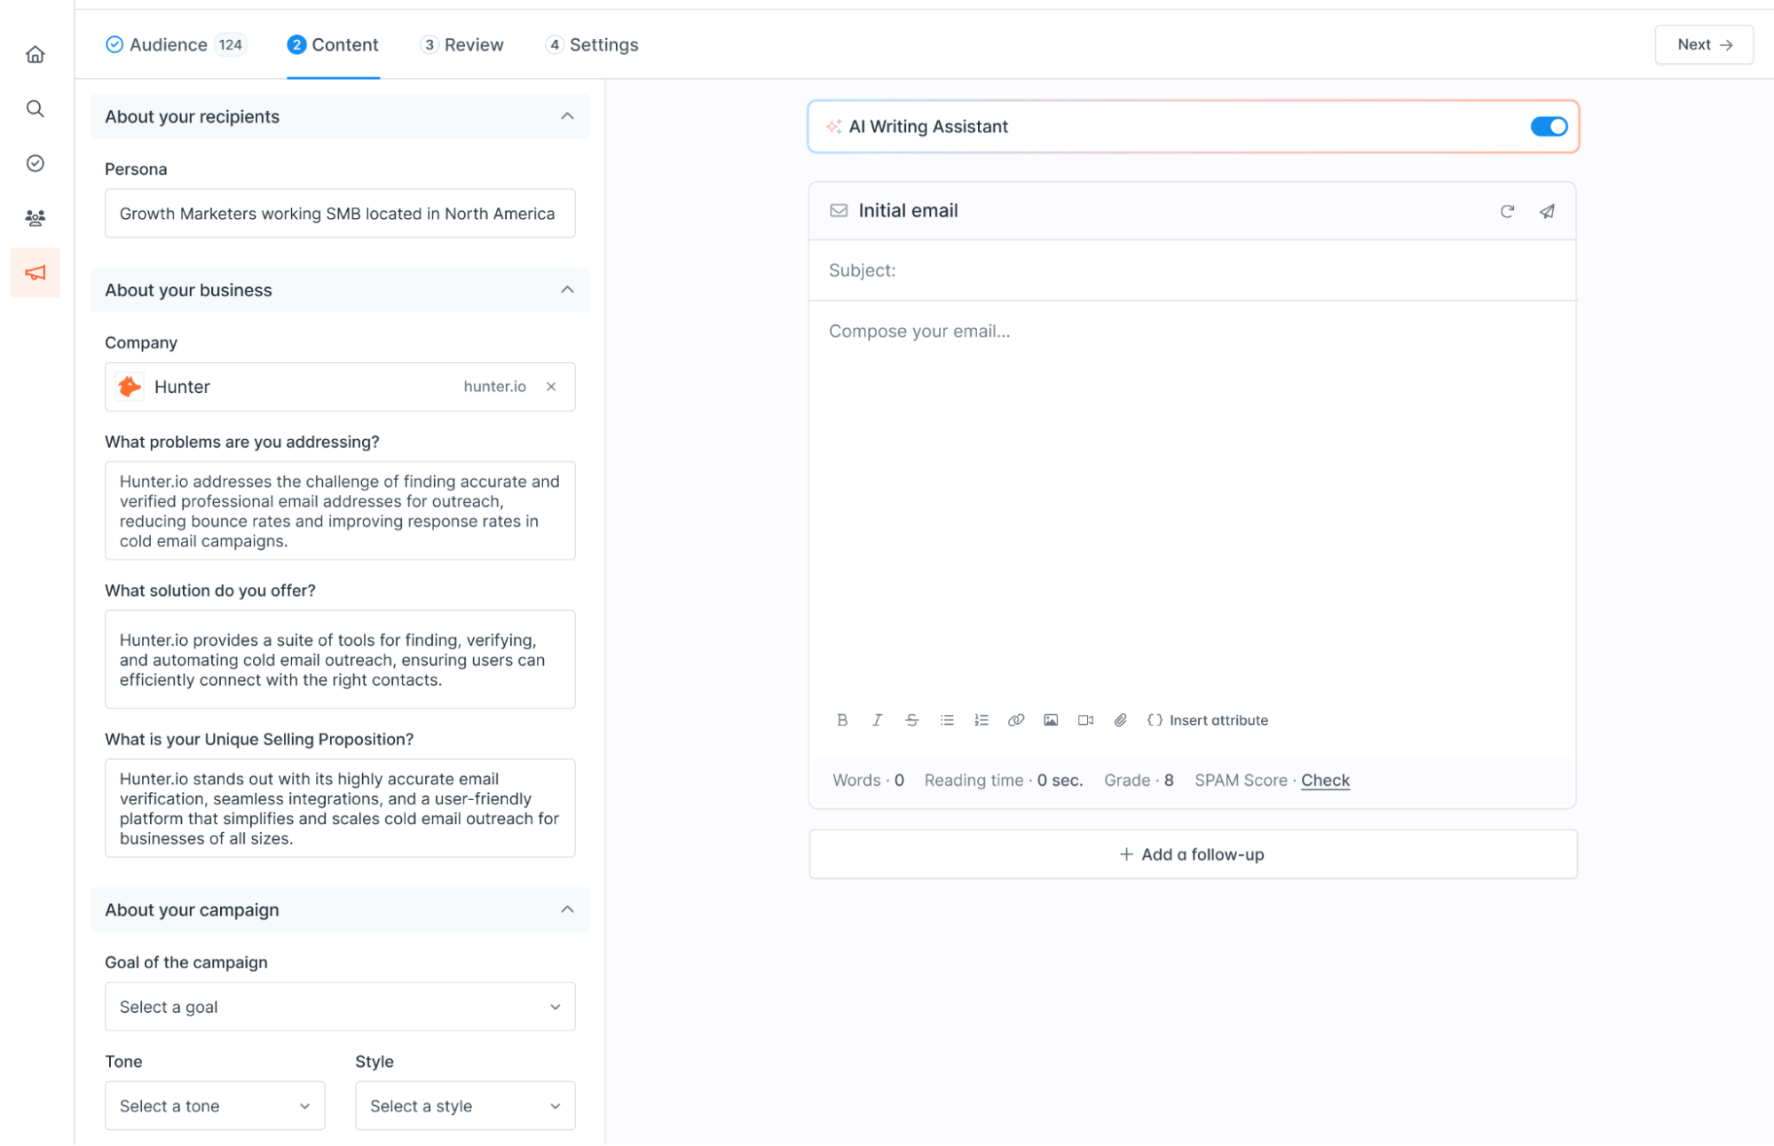This screenshot has width=1774, height=1146.
Task: Toggle bold formatting
Action: pyautogui.click(x=842, y=720)
